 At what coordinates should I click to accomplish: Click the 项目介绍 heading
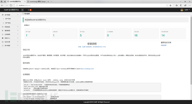pos(26,50)
